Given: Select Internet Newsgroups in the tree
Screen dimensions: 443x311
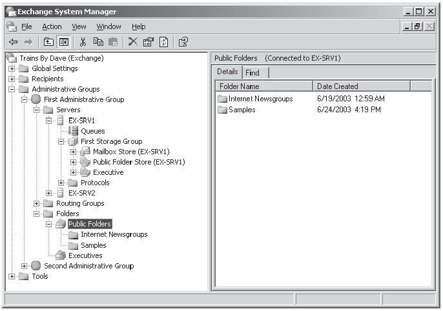Looking at the screenshot, I should [x=114, y=234].
